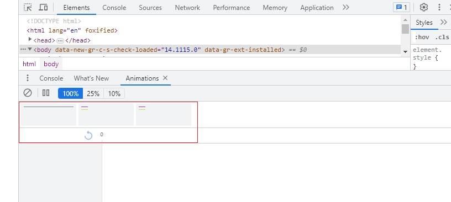Image resolution: width=451 pixels, height=202 pixels.
Task: Open the What's New drawer tab
Action: point(91,78)
